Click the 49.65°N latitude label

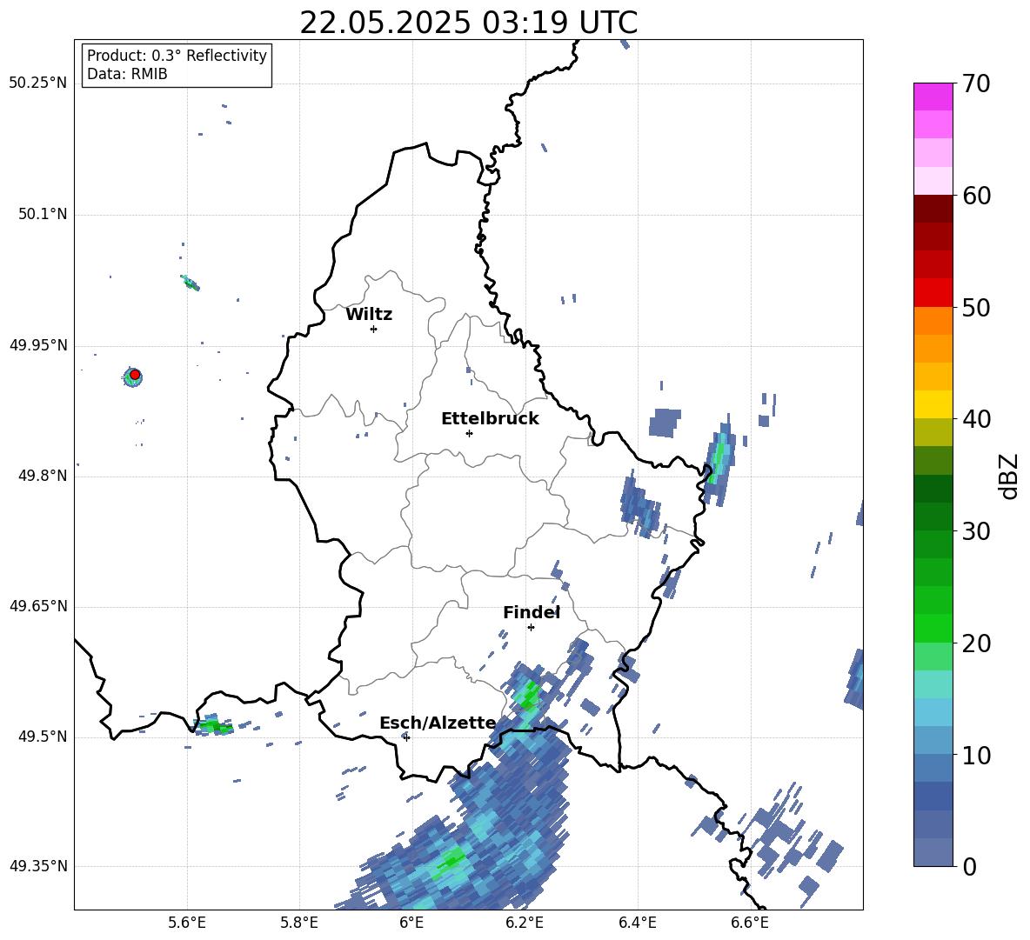click(x=38, y=606)
